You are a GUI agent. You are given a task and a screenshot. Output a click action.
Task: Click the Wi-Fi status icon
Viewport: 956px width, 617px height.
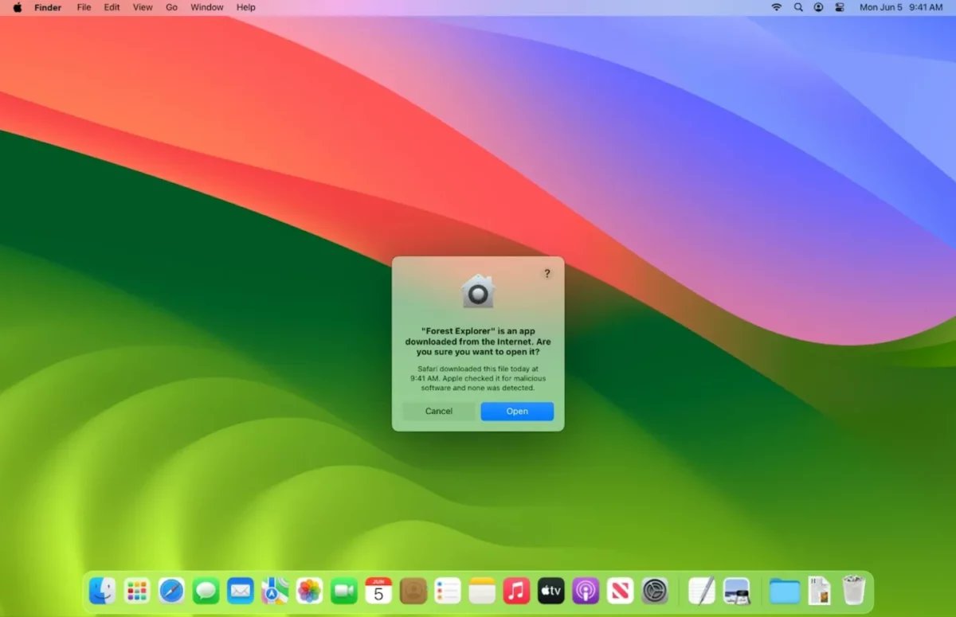777,7
